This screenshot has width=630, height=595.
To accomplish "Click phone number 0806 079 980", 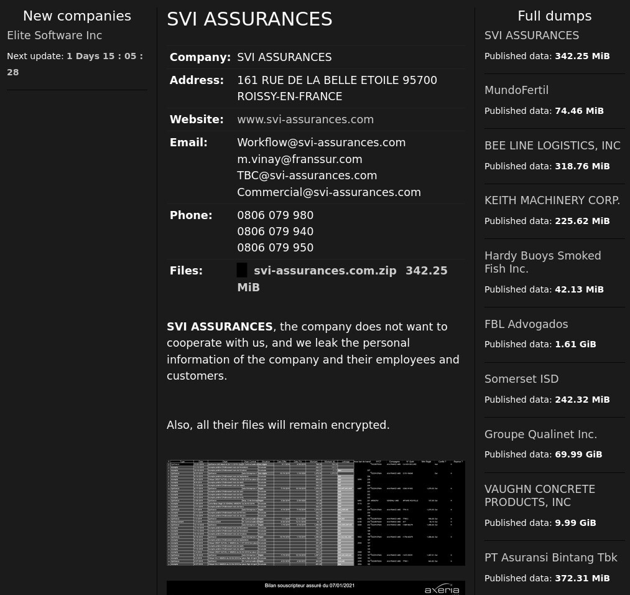I will [x=276, y=215].
